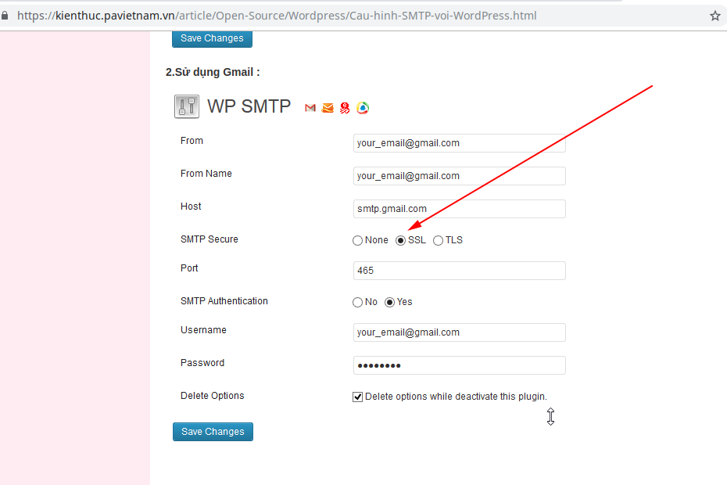
Task: Click the Password input field
Action: click(x=460, y=365)
